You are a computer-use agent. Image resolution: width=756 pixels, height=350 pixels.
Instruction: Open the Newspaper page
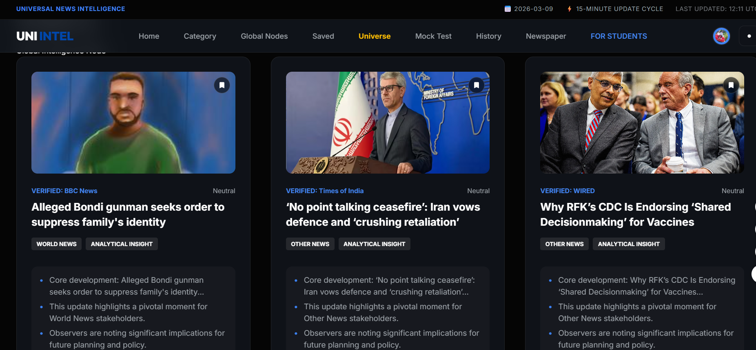click(x=546, y=36)
